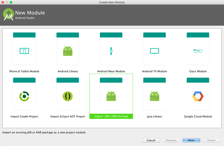Choose the Java Library robot icon
The image size is (224, 146).
click(x=155, y=96)
